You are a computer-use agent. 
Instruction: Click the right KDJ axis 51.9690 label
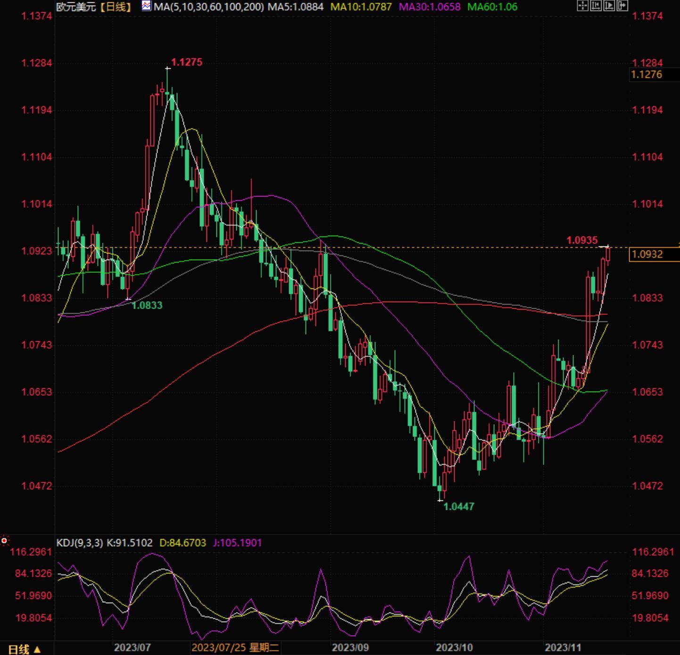click(650, 596)
